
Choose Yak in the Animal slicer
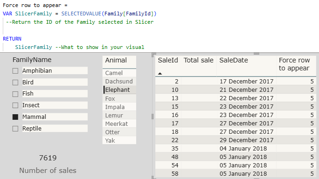click(x=119, y=140)
